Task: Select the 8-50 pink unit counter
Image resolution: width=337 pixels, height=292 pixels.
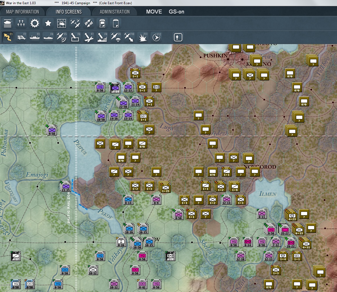Action: click(x=178, y=214)
